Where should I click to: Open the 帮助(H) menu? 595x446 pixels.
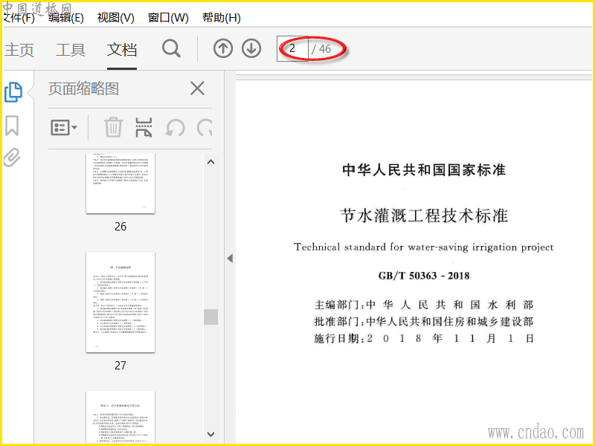coord(221,17)
